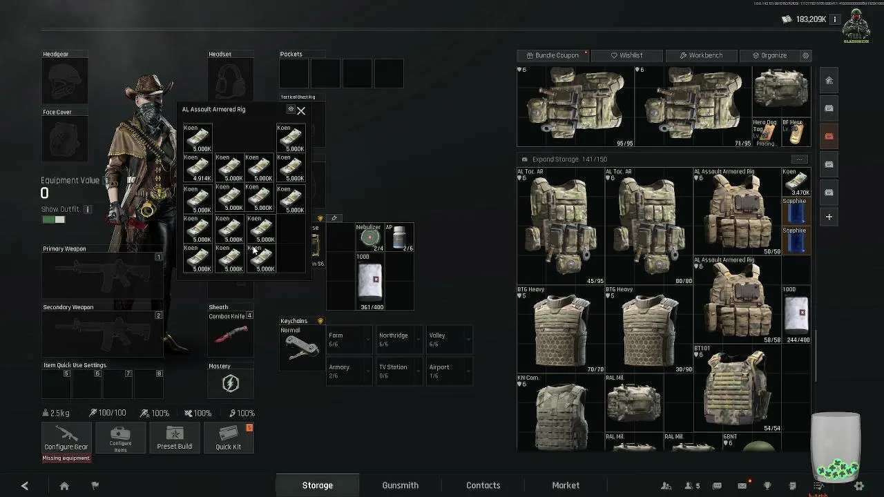Image resolution: width=884 pixels, height=497 pixels.
Task: Select the Koen stack of 4.914K
Action: point(198,168)
